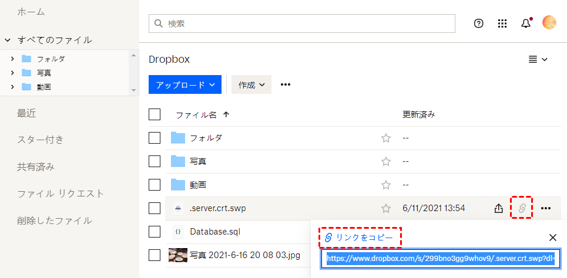
Task: Open the .server.crt.swp file name
Action: click(x=217, y=208)
